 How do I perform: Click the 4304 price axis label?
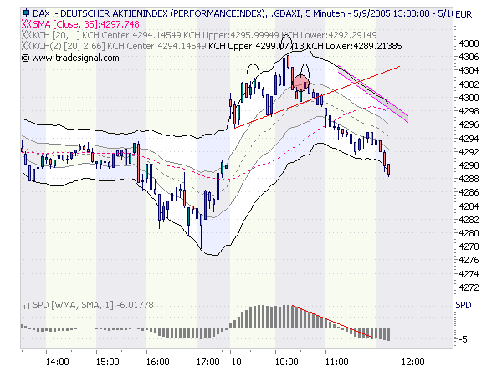click(x=469, y=70)
